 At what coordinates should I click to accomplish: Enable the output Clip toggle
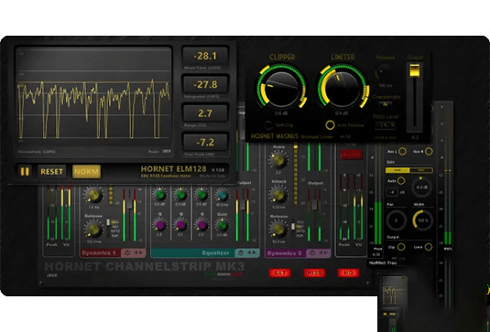401,247
